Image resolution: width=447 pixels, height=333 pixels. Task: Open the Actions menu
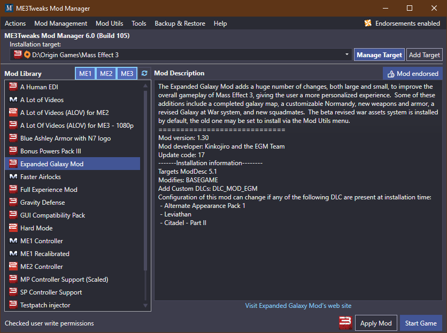coord(15,24)
